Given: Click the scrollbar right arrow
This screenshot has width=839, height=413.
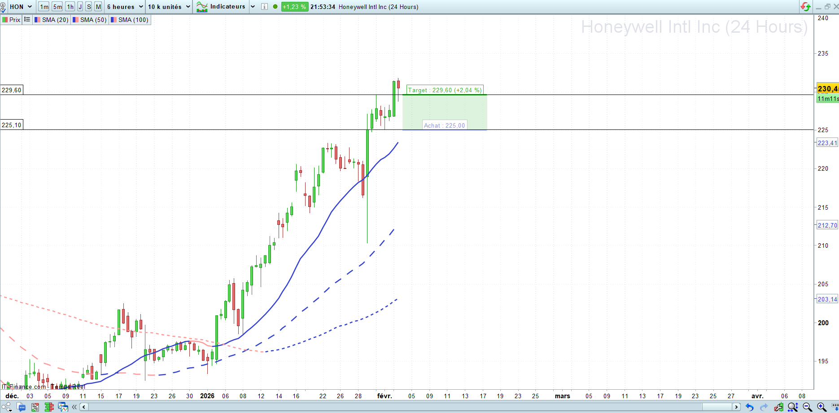Looking at the screenshot, I should click(736, 407).
